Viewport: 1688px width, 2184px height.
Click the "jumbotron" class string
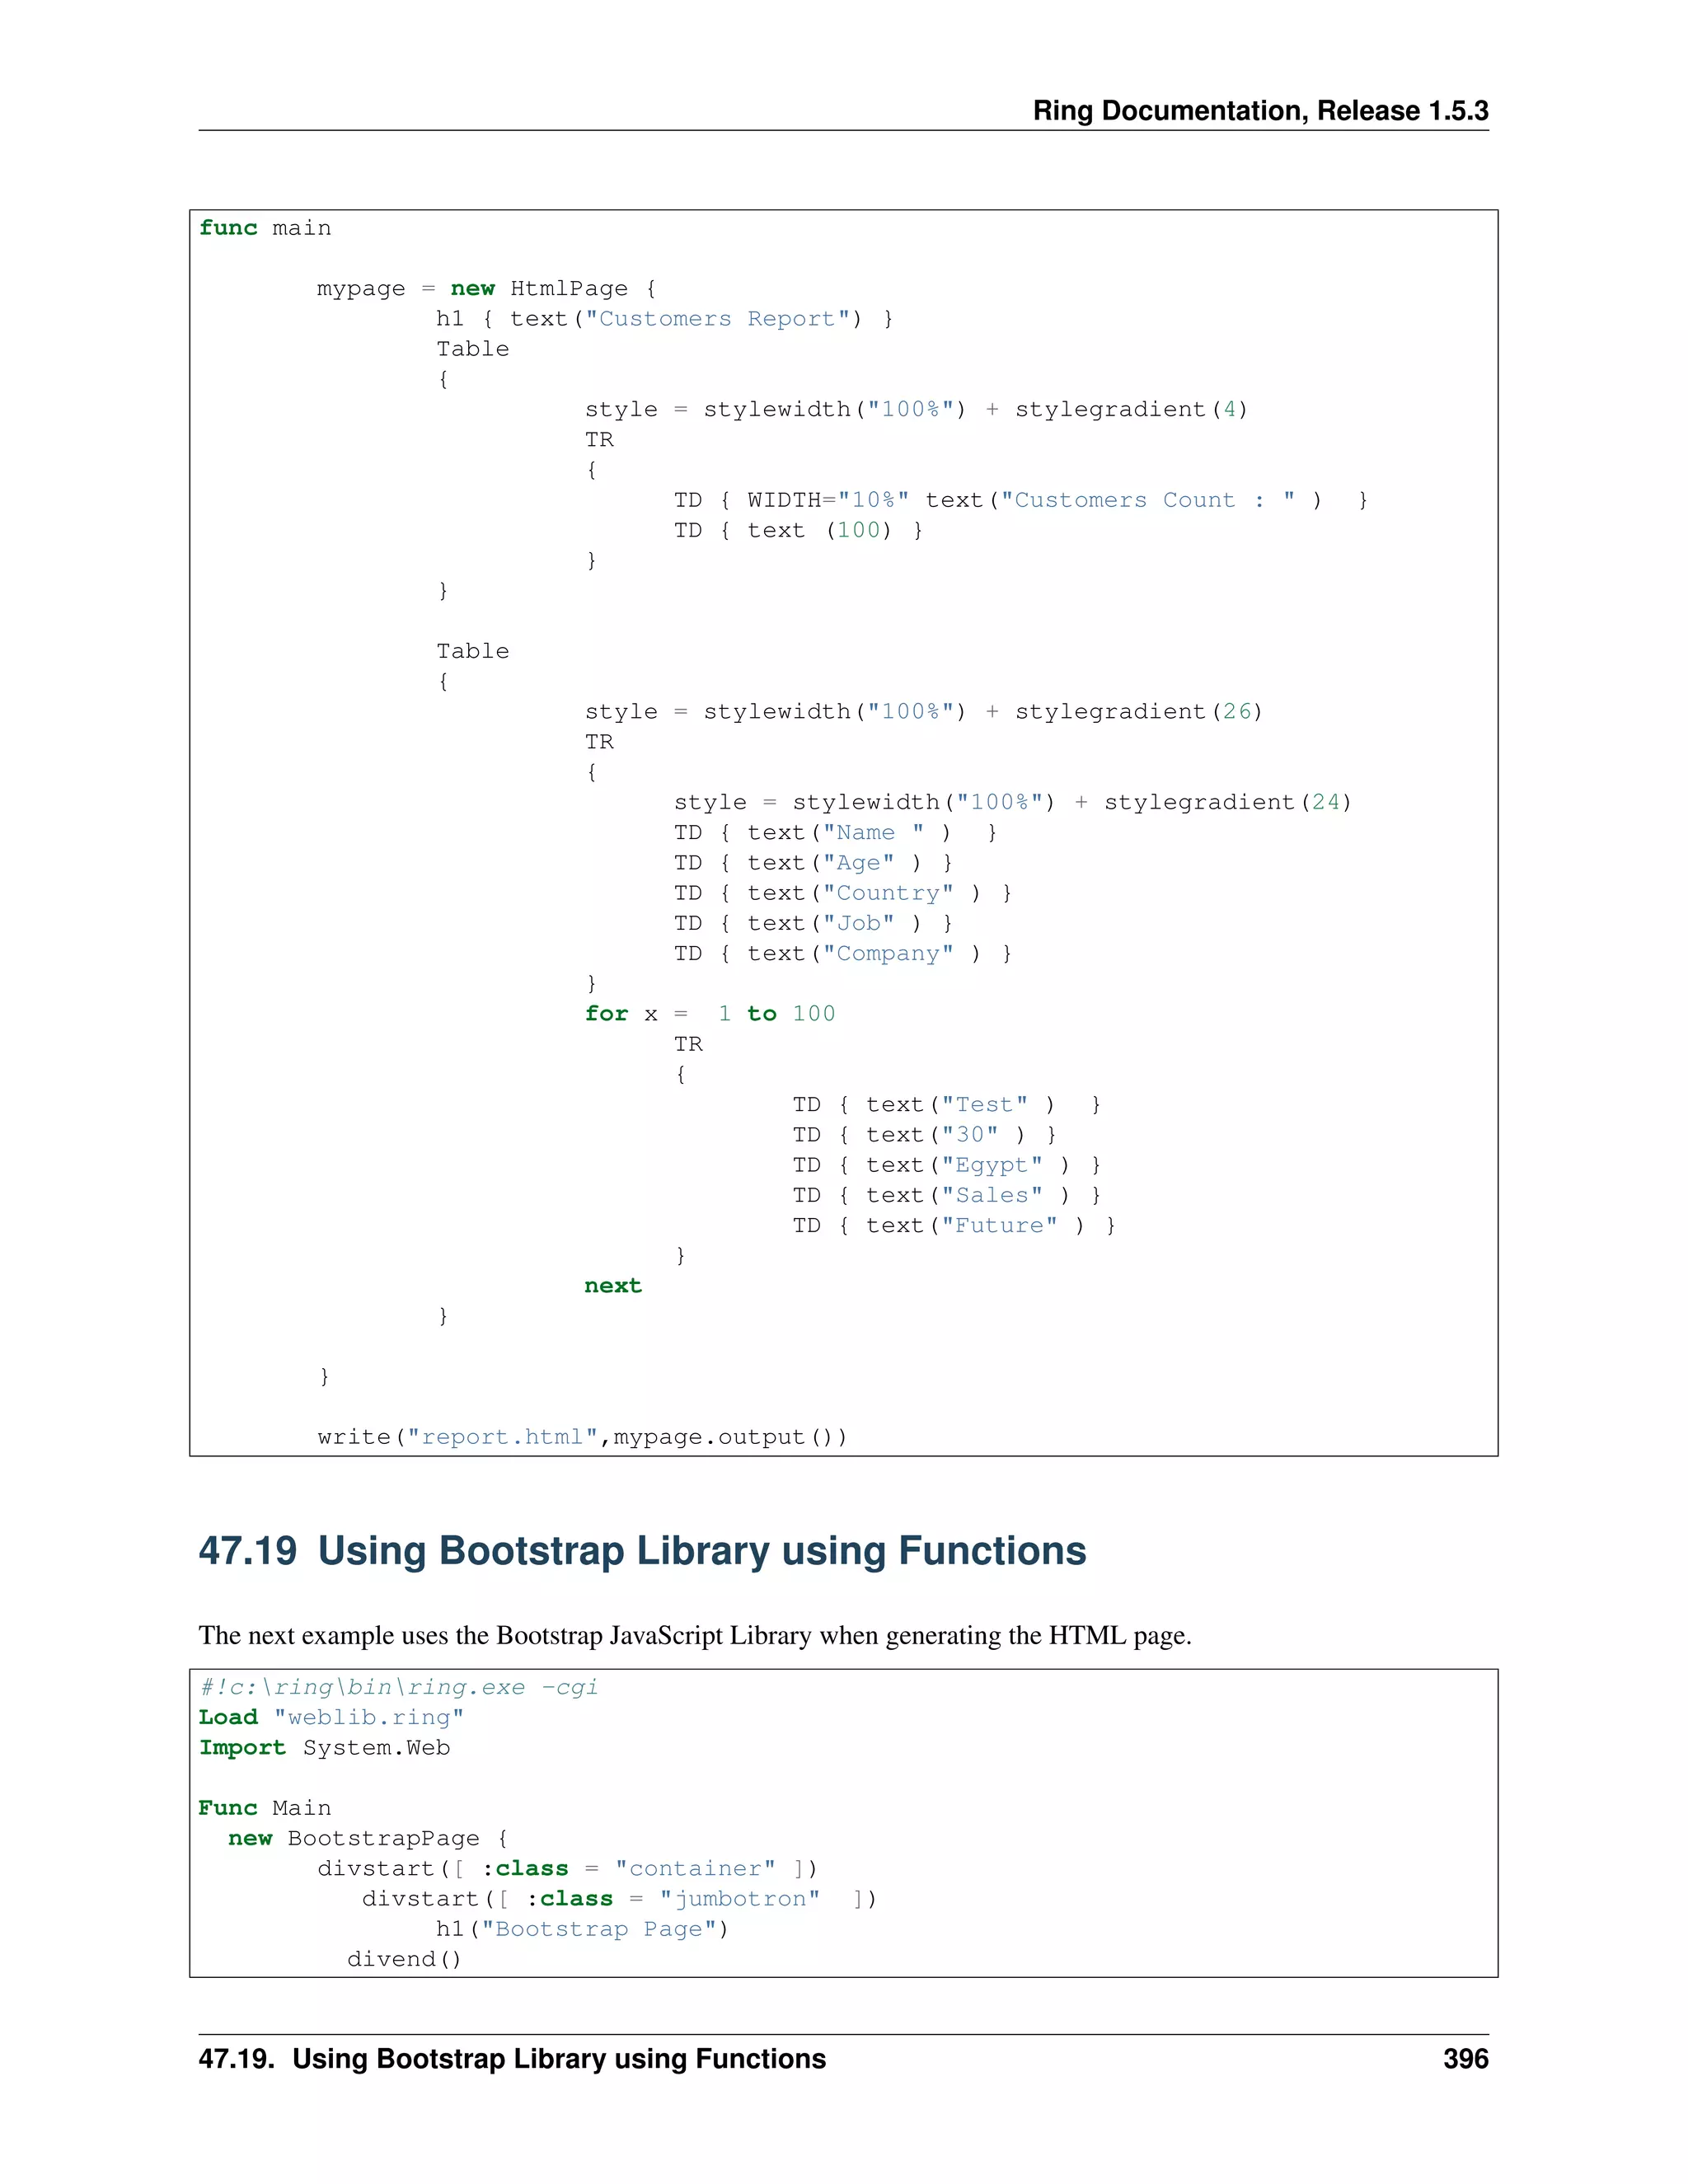[739, 1898]
